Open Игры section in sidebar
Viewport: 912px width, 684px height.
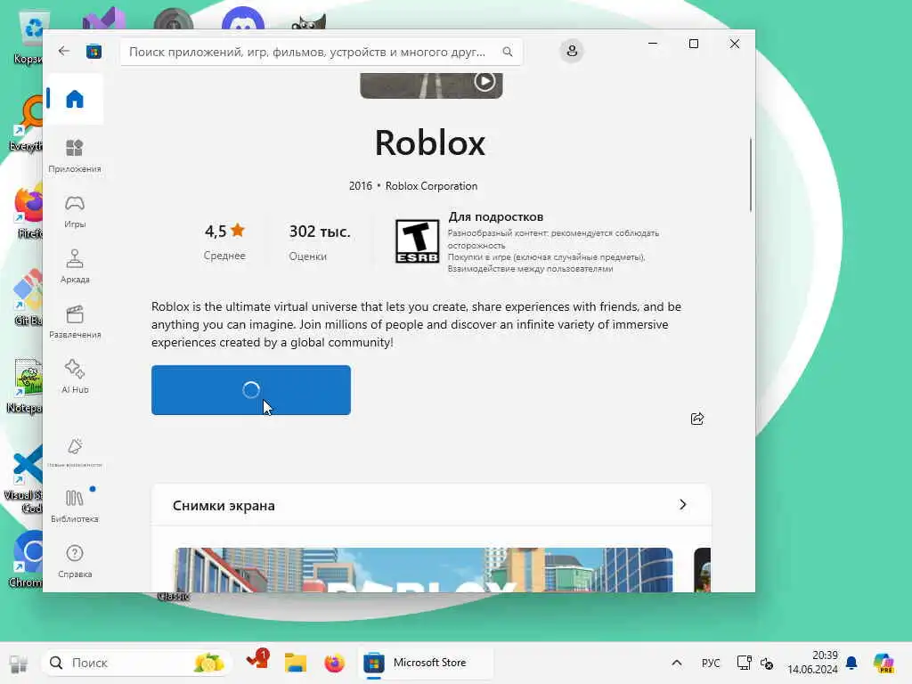[75, 212]
